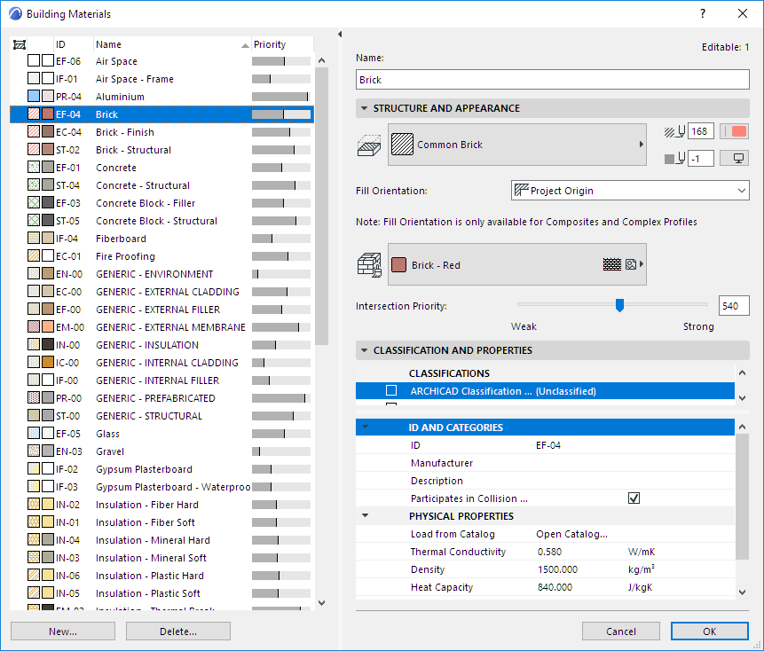764x651 pixels.
Task: Click the Insulation - Mineral Soft pattern icon
Action: pyautogui.click(x=34, y=557)
